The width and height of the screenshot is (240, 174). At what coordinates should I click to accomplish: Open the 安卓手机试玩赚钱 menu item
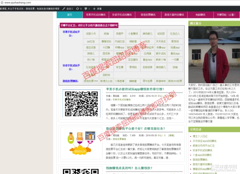pyautogui.click(x=122, y=15)
